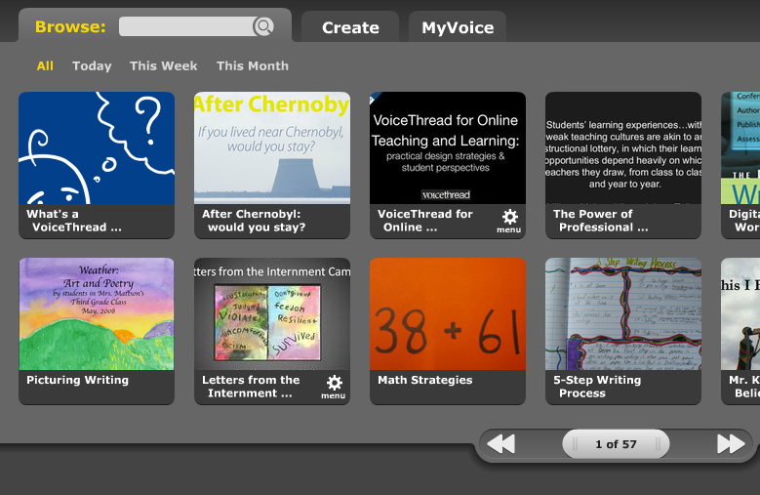Switch to the Create tab

click(x=350, y=27)
